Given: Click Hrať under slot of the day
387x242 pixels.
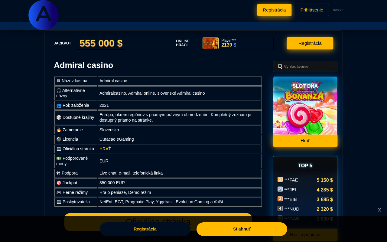Looking at the screenshot, I should 305,141.
